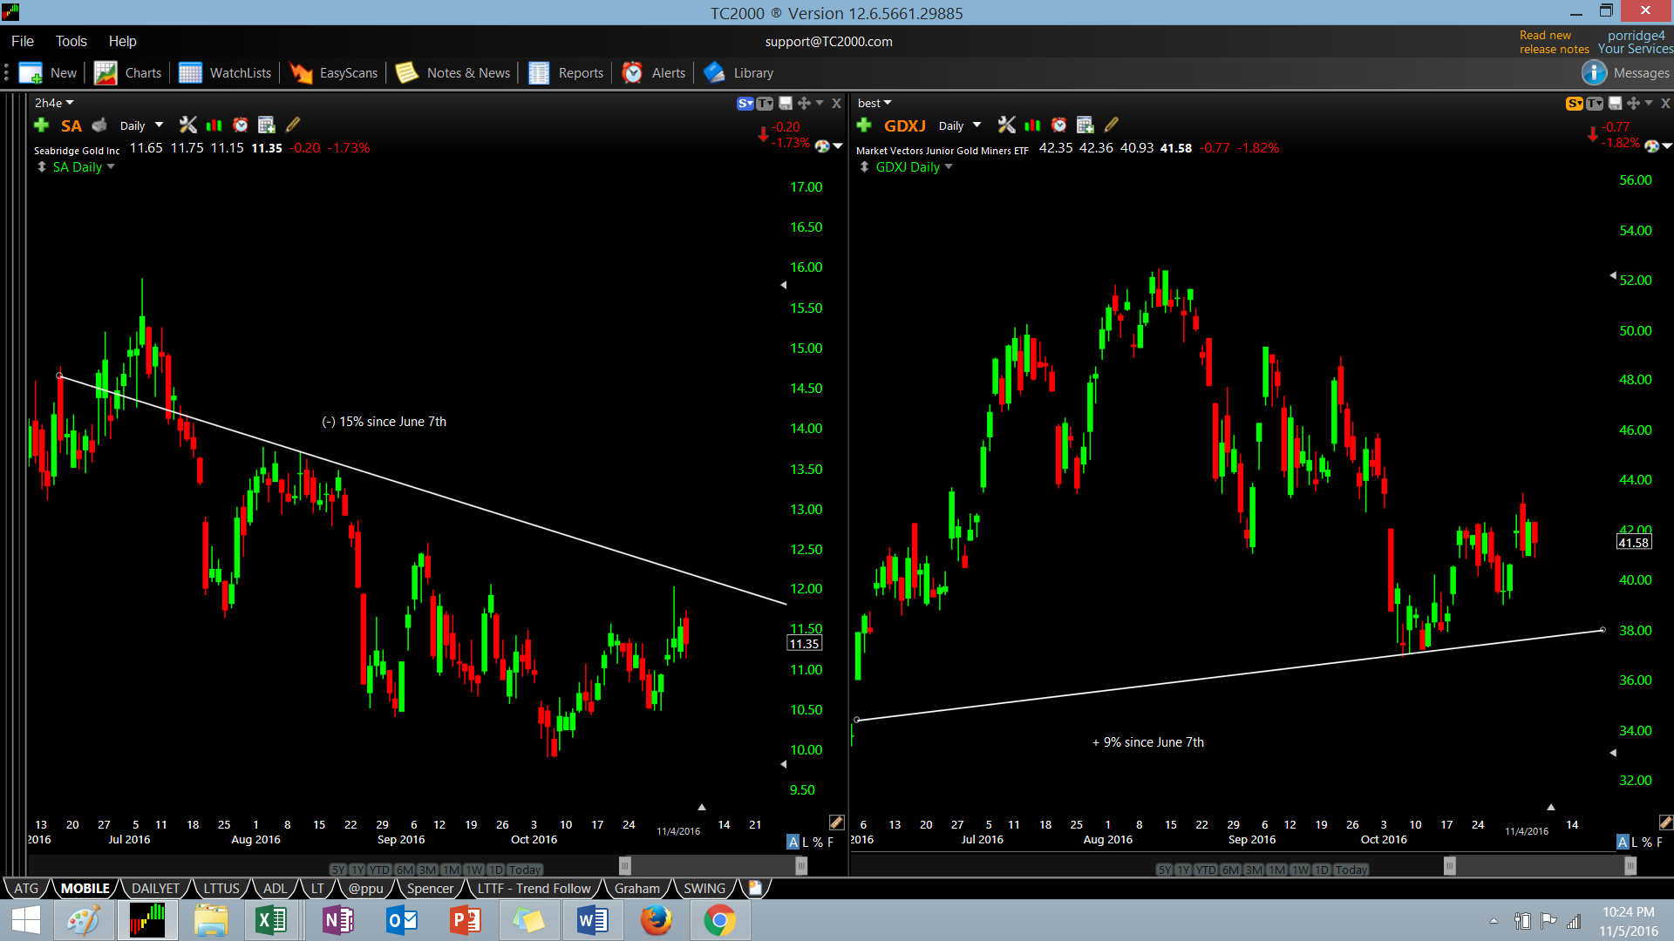The height and width of the screenshot is (941, 1674).
Task: Set alert clock icon on SA chart
Action: [241, 125]
